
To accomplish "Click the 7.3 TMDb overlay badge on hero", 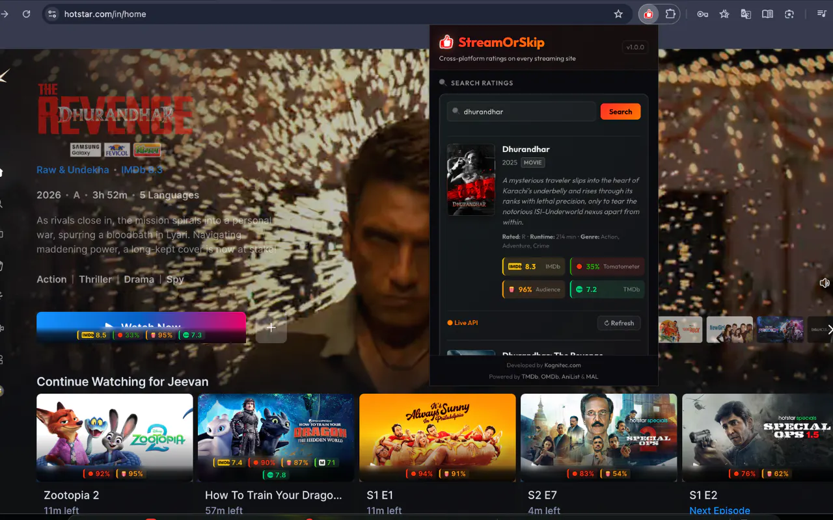I will 190,335.
